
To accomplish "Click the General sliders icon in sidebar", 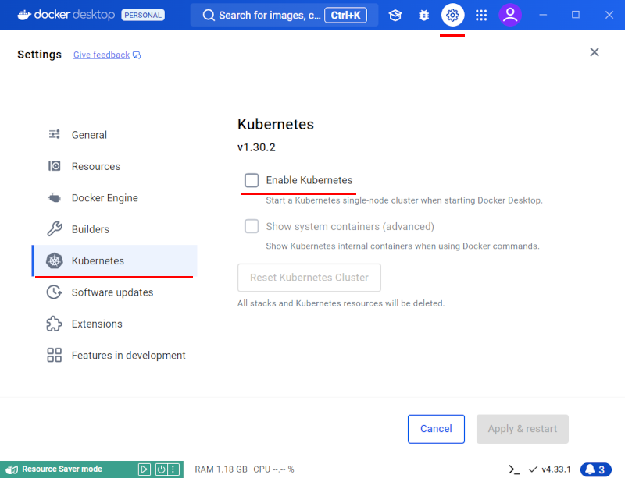I will 54,135.
